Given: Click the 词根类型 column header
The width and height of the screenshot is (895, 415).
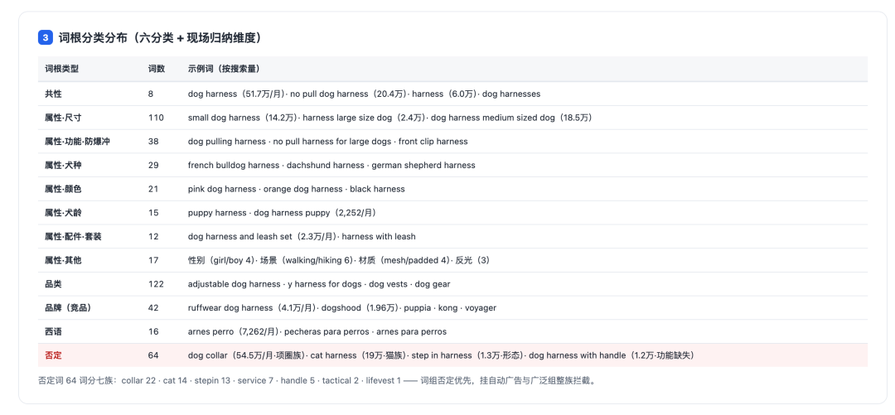Looking at the screenshot, I should [x=61, y=69].
